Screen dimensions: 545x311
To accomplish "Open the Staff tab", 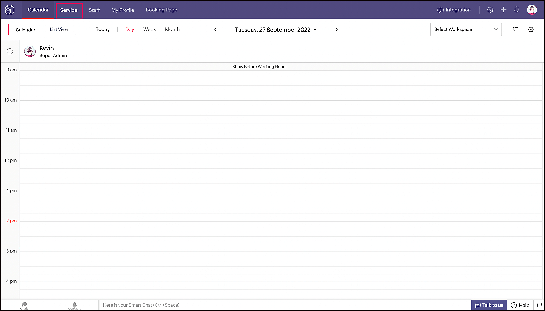I will pos(94,10).
